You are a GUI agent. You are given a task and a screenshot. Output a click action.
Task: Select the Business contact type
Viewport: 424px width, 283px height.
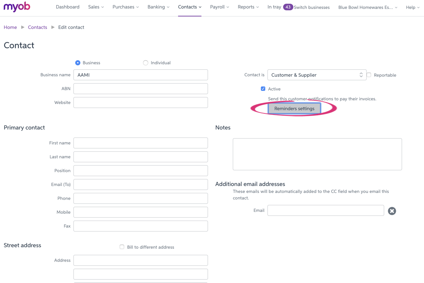(78, 63)
